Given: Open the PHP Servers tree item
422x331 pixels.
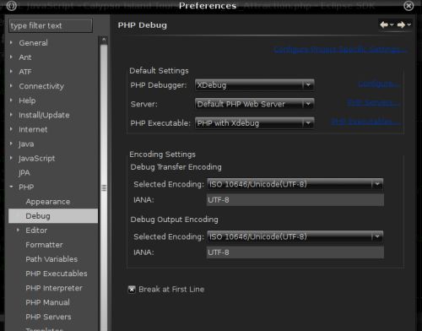Looking at the screenshot, I should coord(48,317).
